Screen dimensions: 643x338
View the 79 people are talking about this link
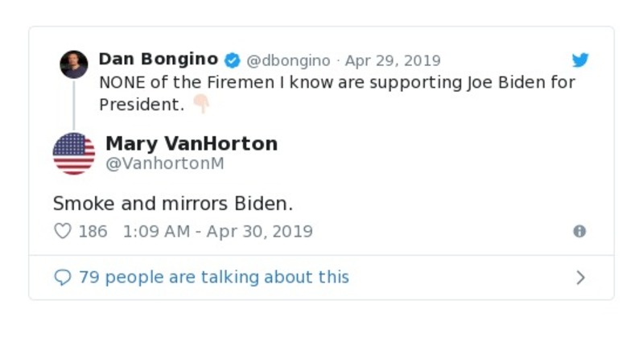213,278
